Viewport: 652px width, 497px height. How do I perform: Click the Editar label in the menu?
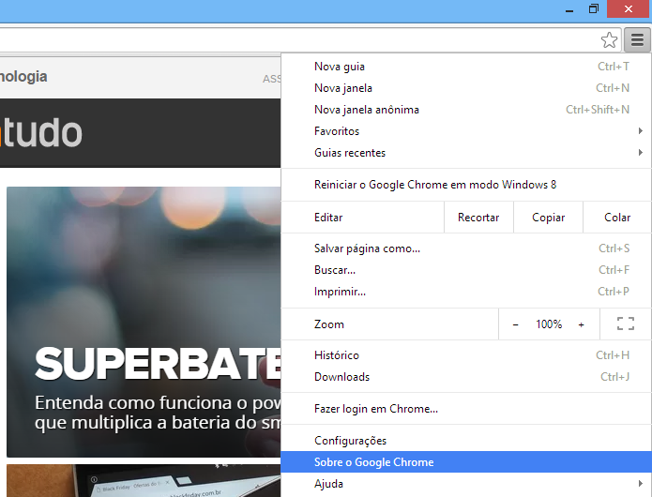pos(328,218)
